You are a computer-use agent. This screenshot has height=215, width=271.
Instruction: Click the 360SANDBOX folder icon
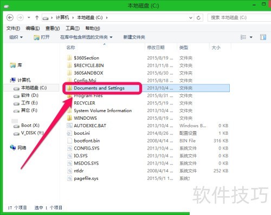pos(69,73)
